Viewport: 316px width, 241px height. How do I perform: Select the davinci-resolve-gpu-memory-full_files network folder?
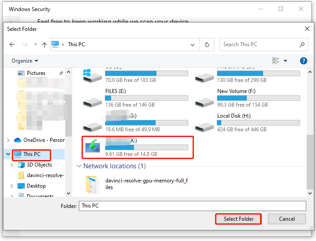click(x=136, y=184)
